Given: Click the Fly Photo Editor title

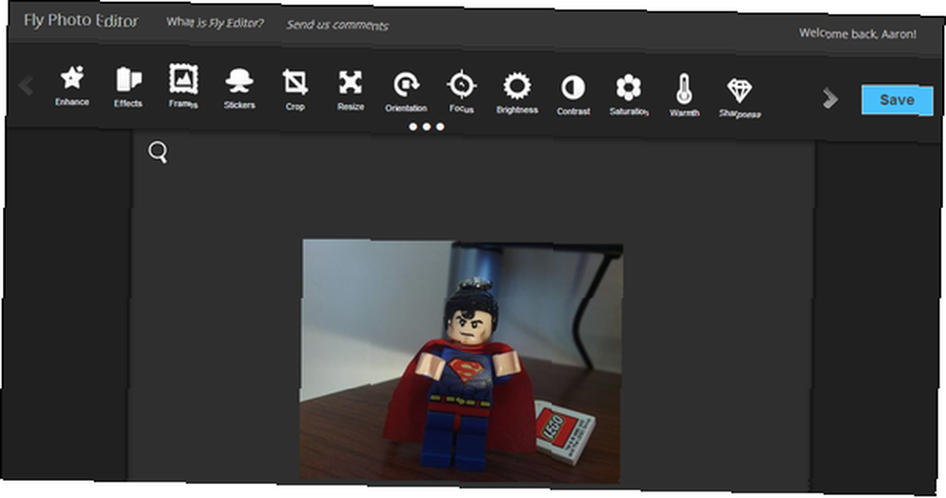Looking at the screenshot, I should 80,21.
